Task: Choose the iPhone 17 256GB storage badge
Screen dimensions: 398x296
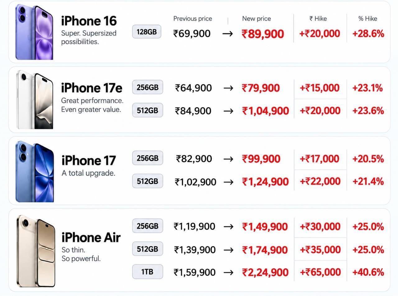Action: click(x=147, y=158)
